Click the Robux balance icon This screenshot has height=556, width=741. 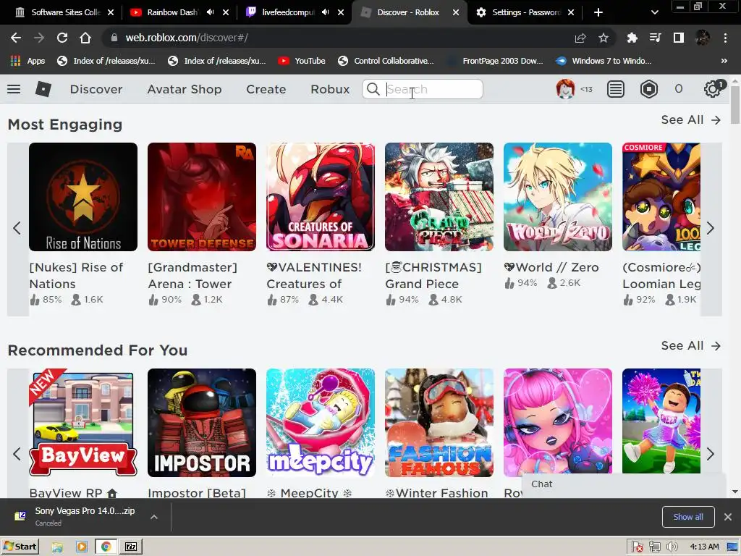(x=649, y=89)
